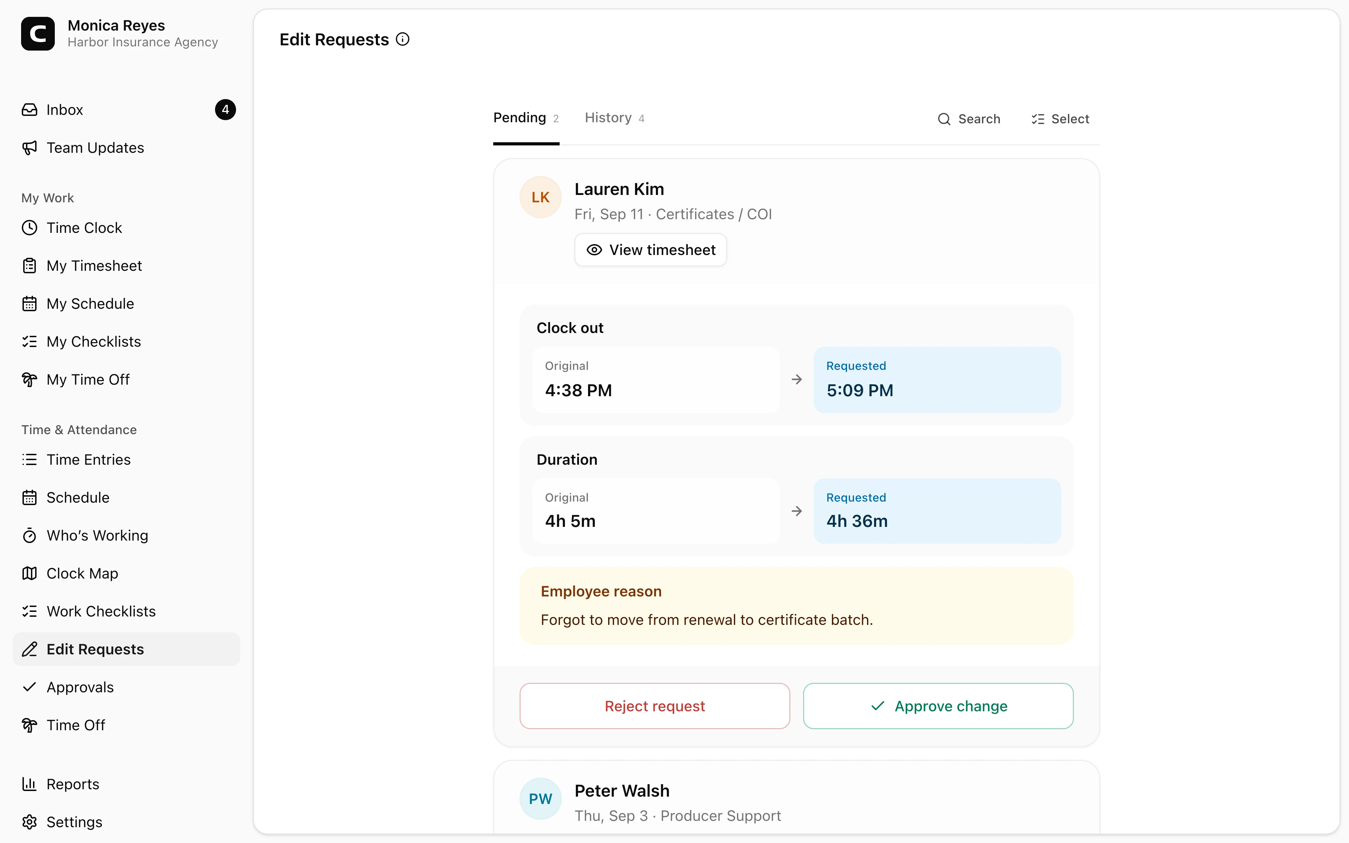1349x843 pixels.
Task: Click the Team Updates megaphone icon
Action: tap(30, 148)
